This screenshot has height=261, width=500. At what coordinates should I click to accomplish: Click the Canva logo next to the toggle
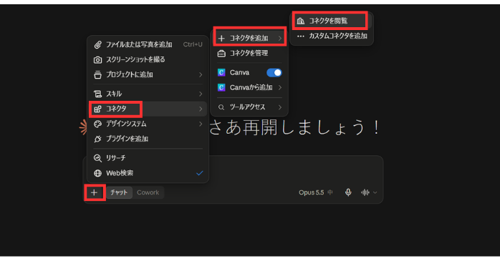[x=221, y=72]
